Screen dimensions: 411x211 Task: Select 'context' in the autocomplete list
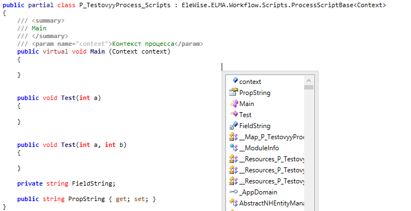(x=250, y=82)
